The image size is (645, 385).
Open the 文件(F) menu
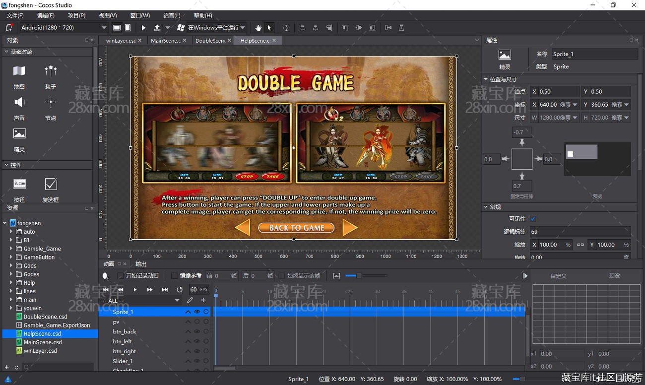tap(15, 16)
